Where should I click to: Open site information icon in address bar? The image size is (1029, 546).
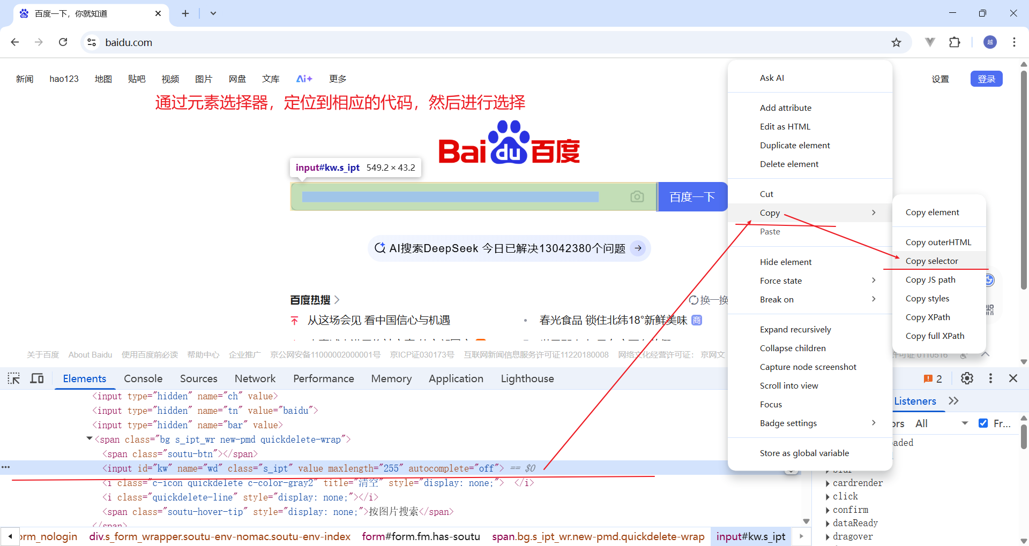(x=92, y=42)
